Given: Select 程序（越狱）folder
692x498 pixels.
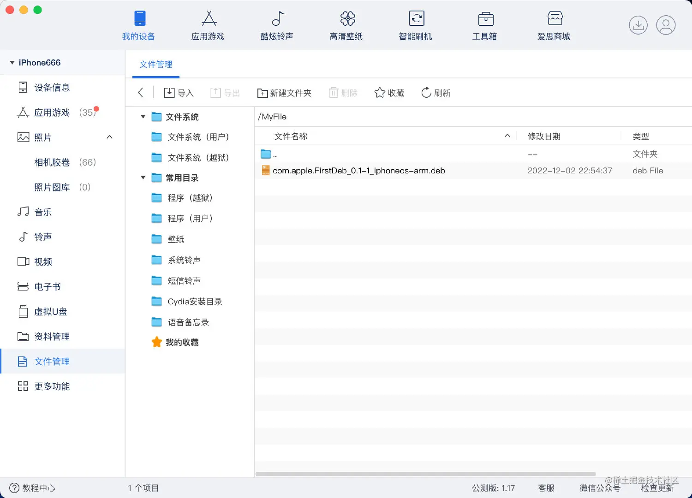Looking at the screenshot, I should pyautogui.click(x=182, y=198).
